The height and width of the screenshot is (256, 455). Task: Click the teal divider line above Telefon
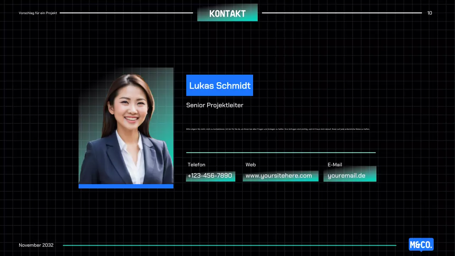(x=281, y=153)
